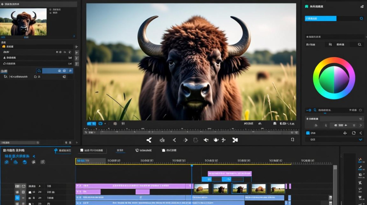Pick a hue on the circular color wheel
367x205 pixels.
[334, 78]
